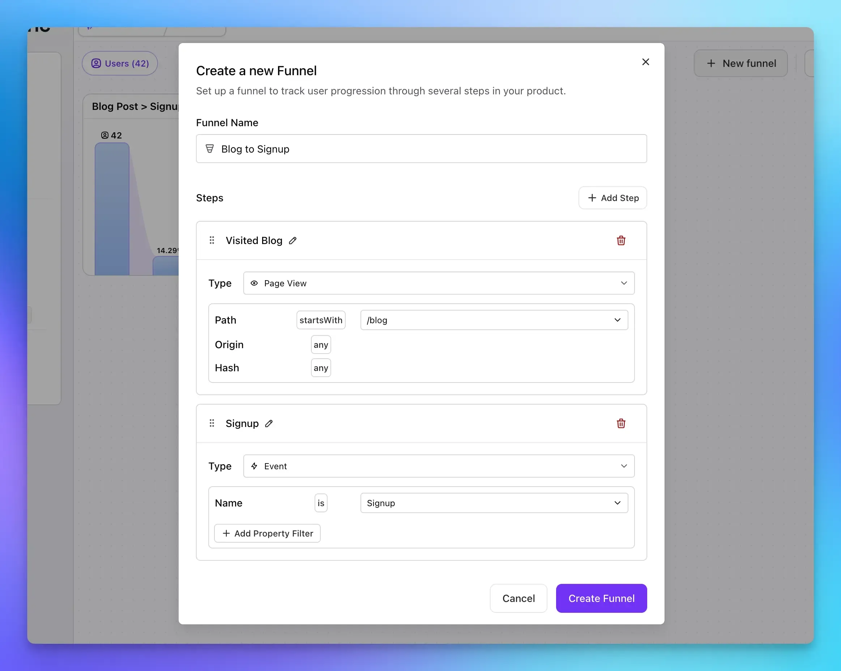Grab the drag handle of the Signup step
Image resolution: width=841 pixels, height=671 pixels.
[x=212, y=423]
